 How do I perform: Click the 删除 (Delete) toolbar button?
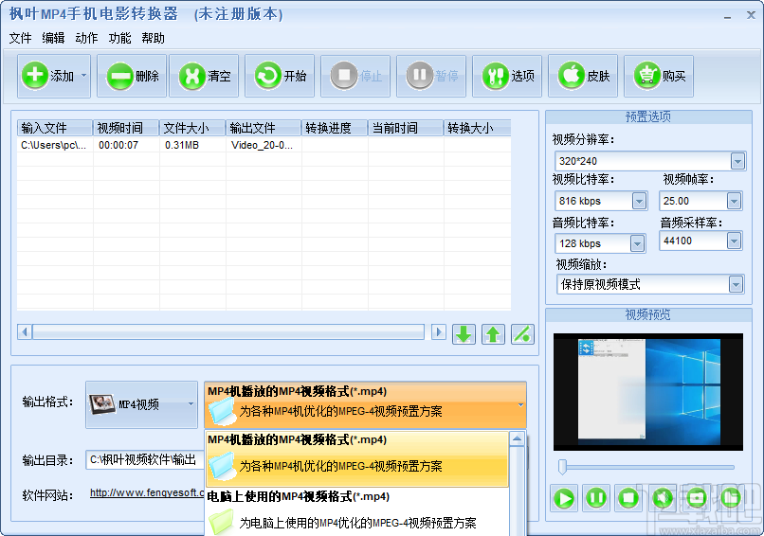coord(133,76)
